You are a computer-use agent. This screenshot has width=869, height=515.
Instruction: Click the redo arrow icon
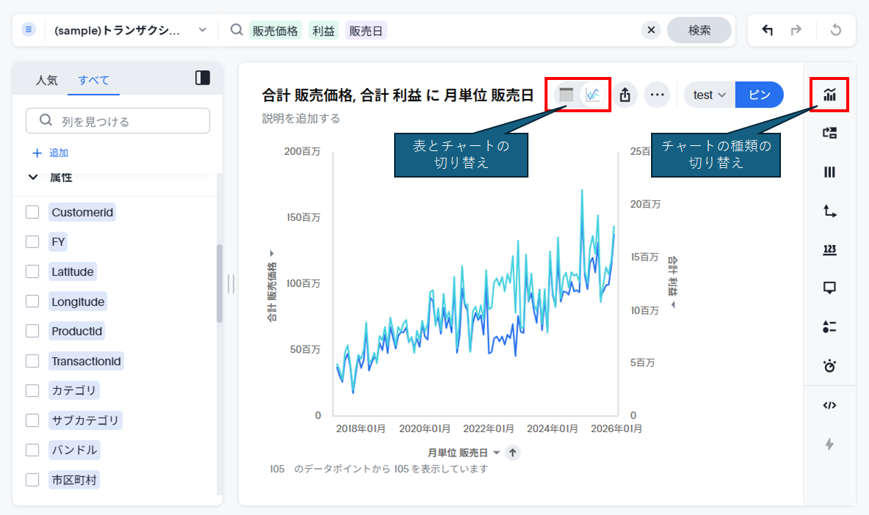click(796, 30)
